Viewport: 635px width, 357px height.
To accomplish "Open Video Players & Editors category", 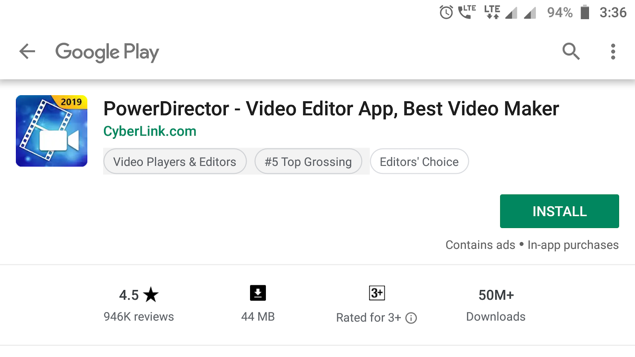I will [175, 161].
